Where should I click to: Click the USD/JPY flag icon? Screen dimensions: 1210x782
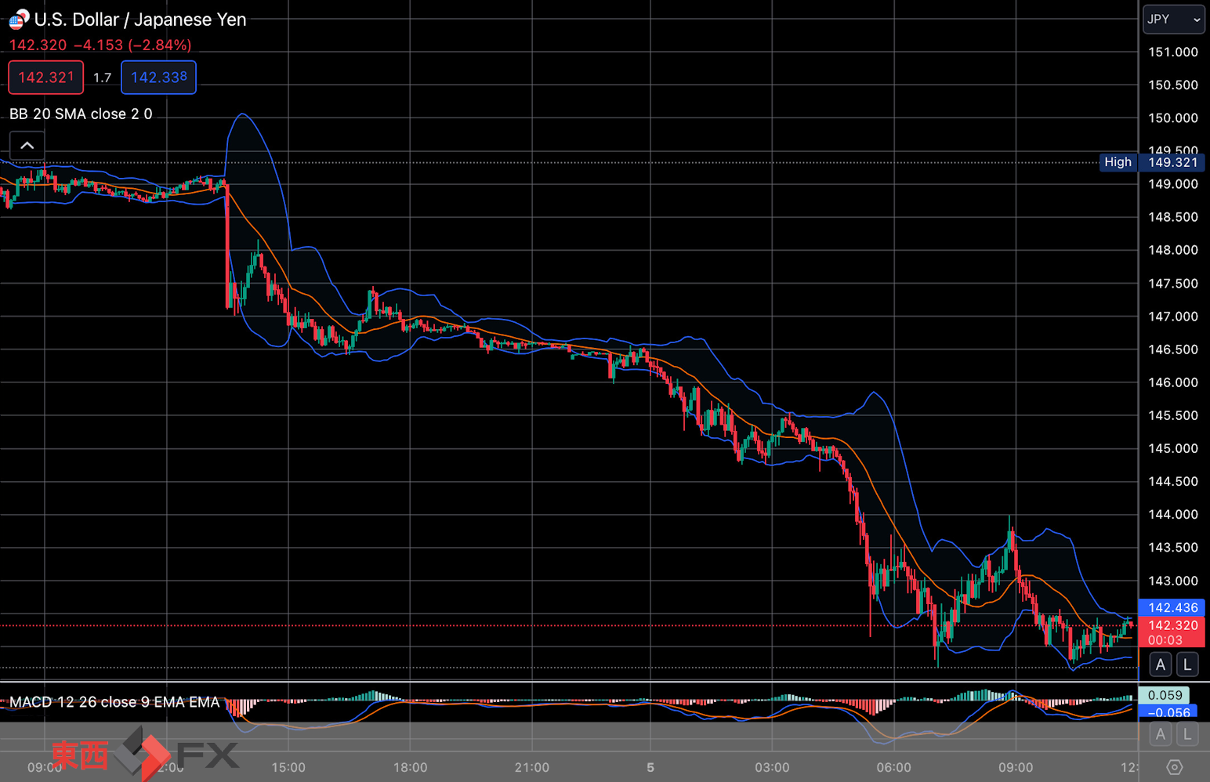pyautogui.click(x=19, y=19)
